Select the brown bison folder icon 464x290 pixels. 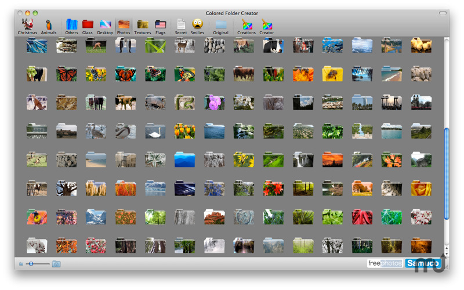click(244, 74)
